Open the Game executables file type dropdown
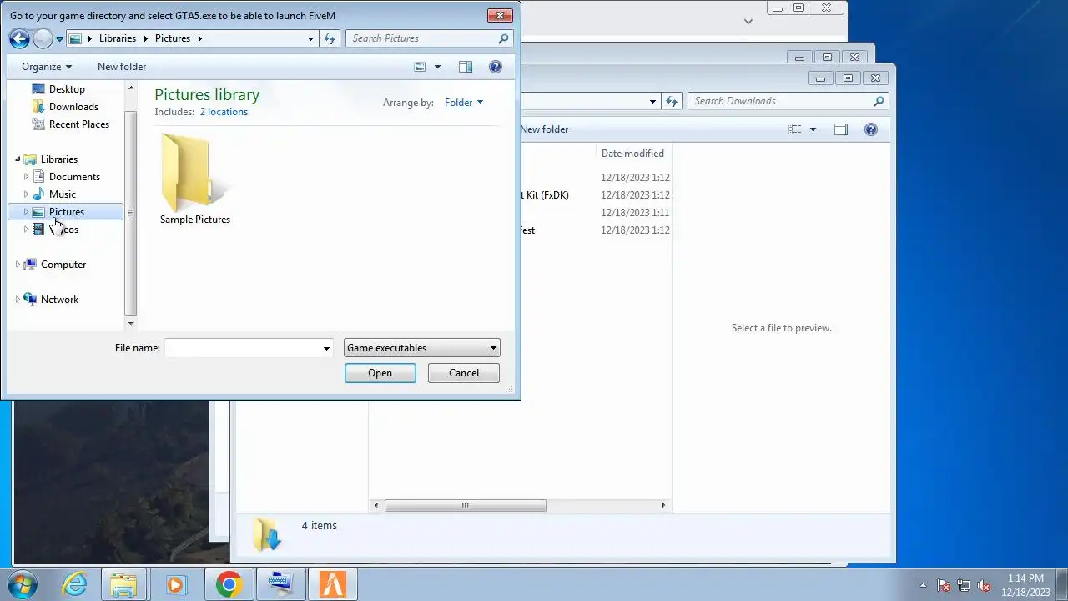The image size is (1068, 601). coord(421,348)
